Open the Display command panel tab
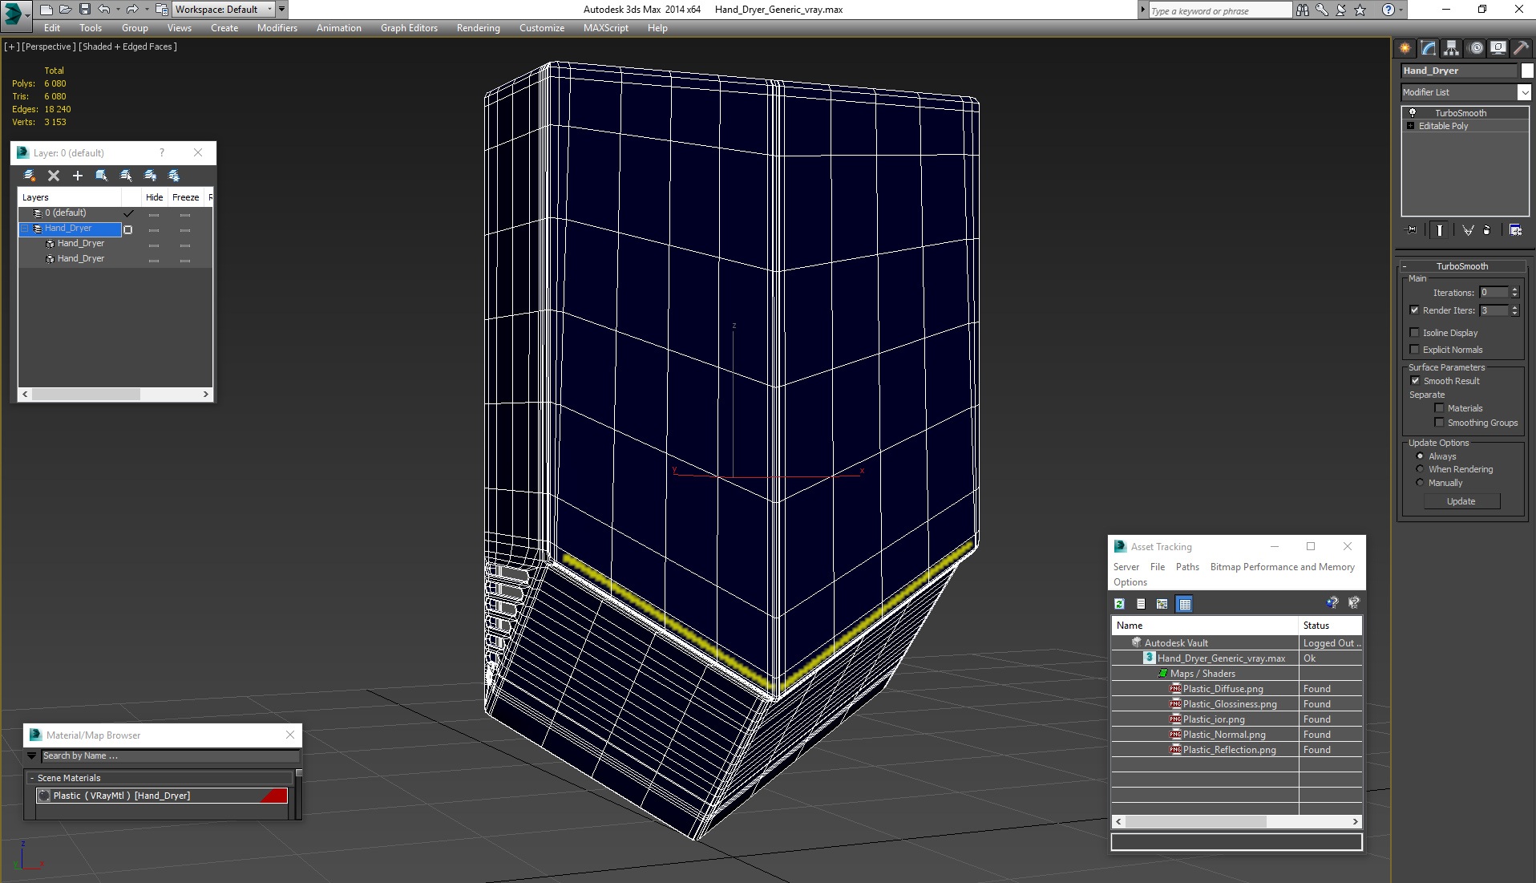 click(1498, 48)
